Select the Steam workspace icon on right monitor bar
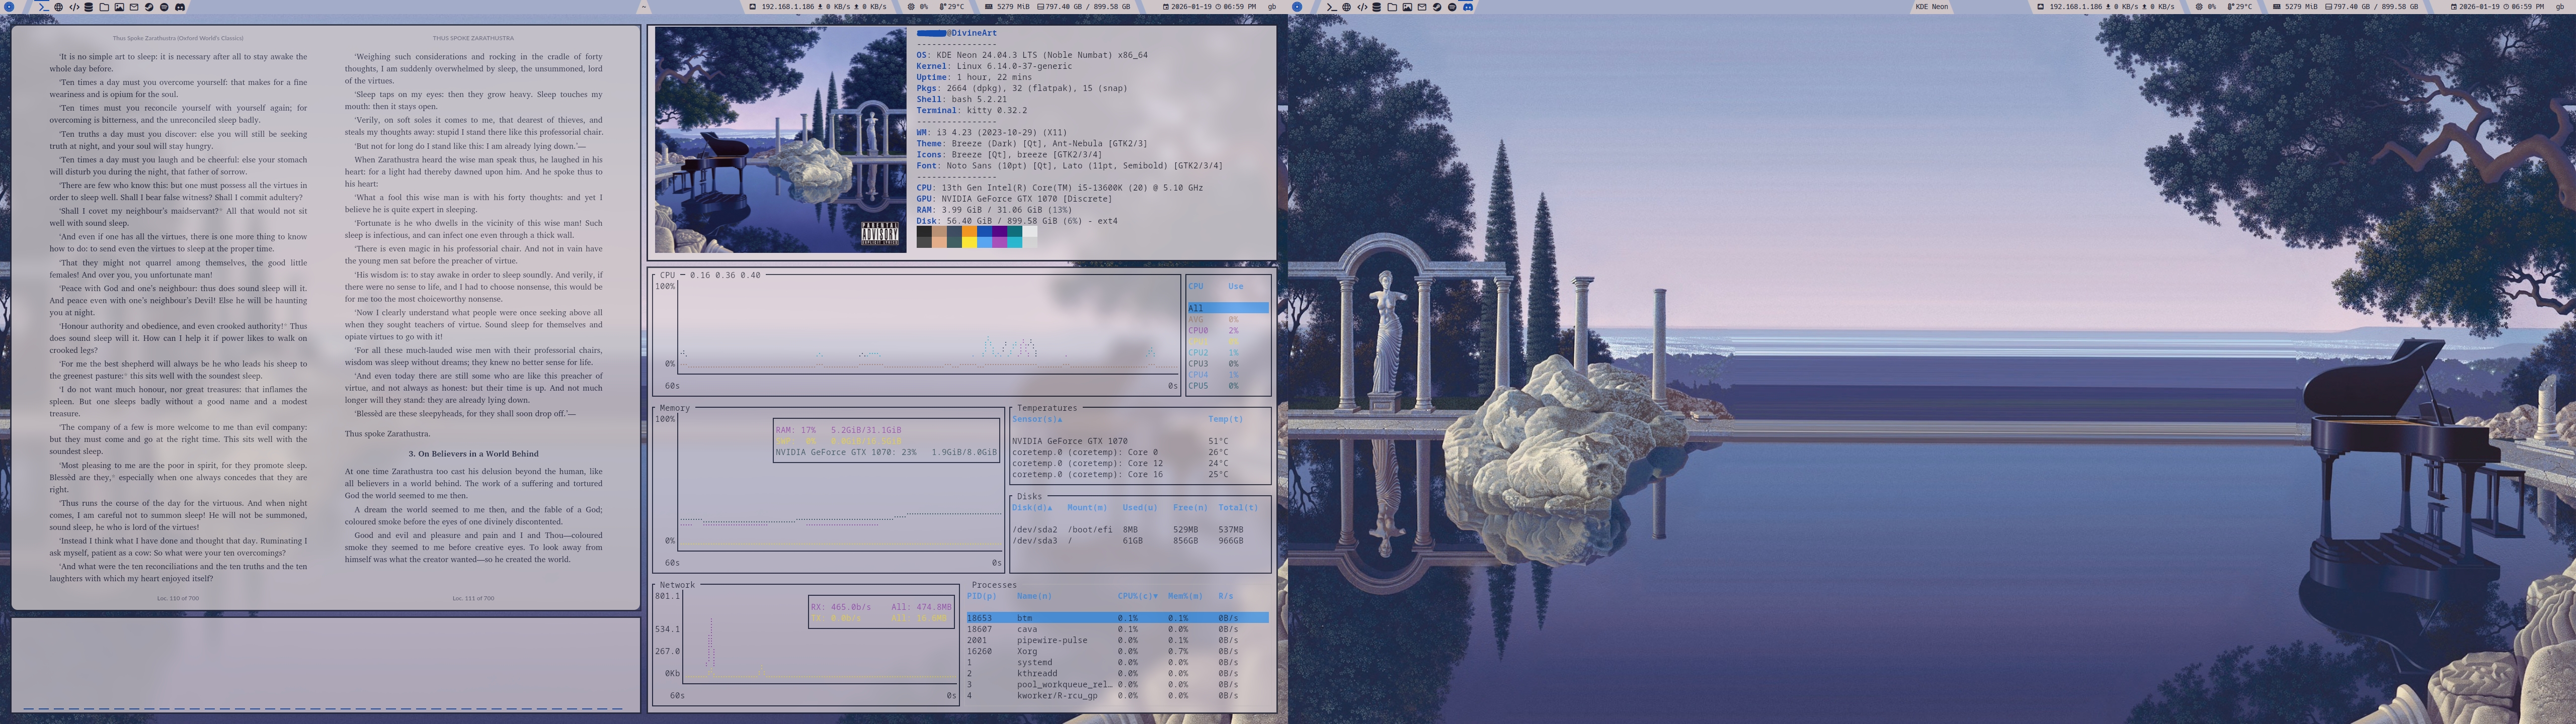This screenshot has height=724, width=2576. tap(1437, 7)
